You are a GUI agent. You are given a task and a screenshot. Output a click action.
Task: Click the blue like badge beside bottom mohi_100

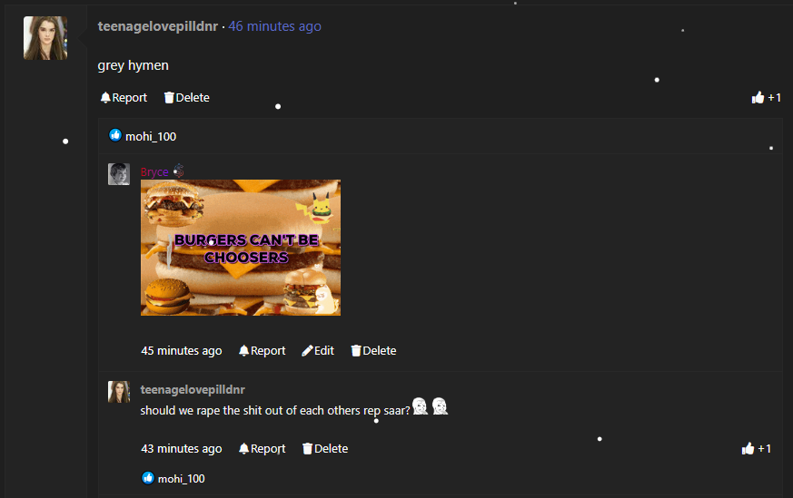[x=148, y=478]
